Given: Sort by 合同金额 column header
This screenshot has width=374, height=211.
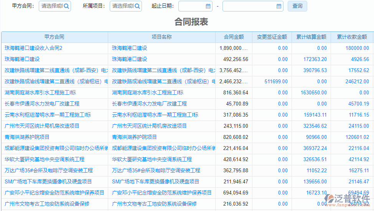Looking at the screenshot, I should [x=234, y=37].
